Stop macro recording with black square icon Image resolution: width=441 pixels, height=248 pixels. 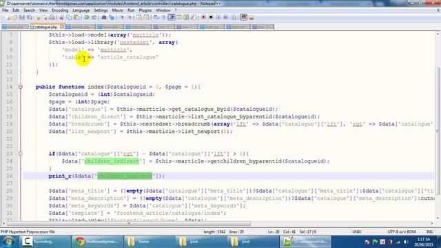coord(211,17)
